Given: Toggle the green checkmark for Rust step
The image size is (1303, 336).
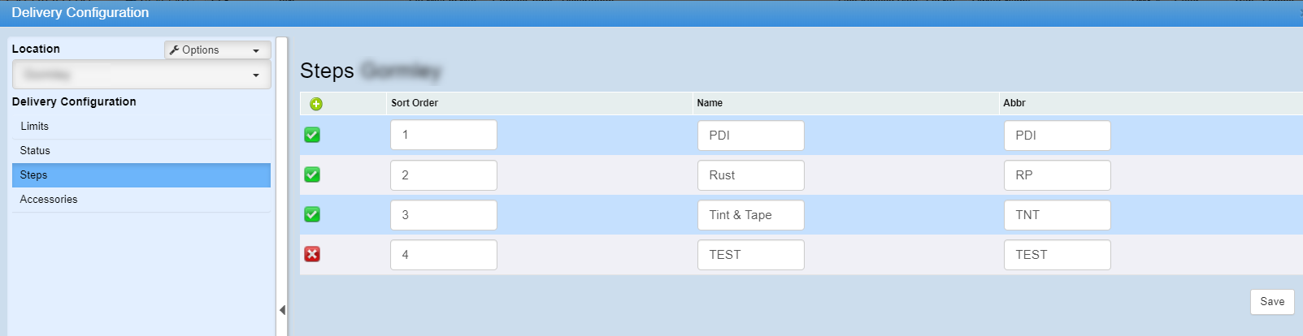Looking at the screenshot, I should [312, 174].
